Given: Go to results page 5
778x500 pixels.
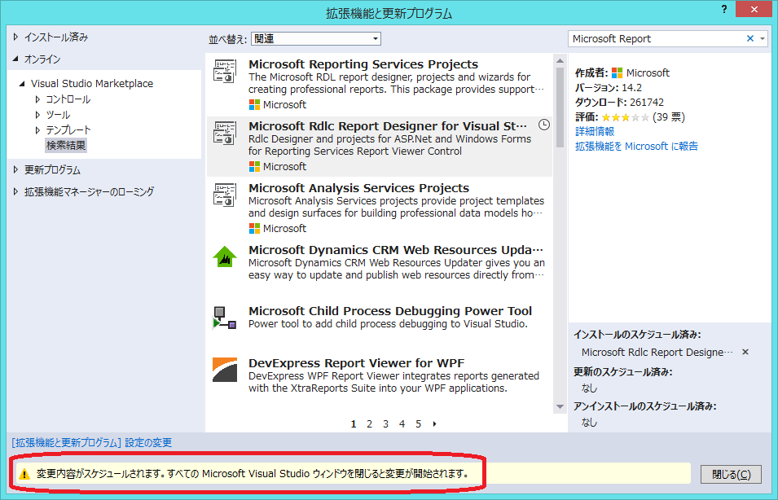Looking at the screenshot, I should click(418, 424).
